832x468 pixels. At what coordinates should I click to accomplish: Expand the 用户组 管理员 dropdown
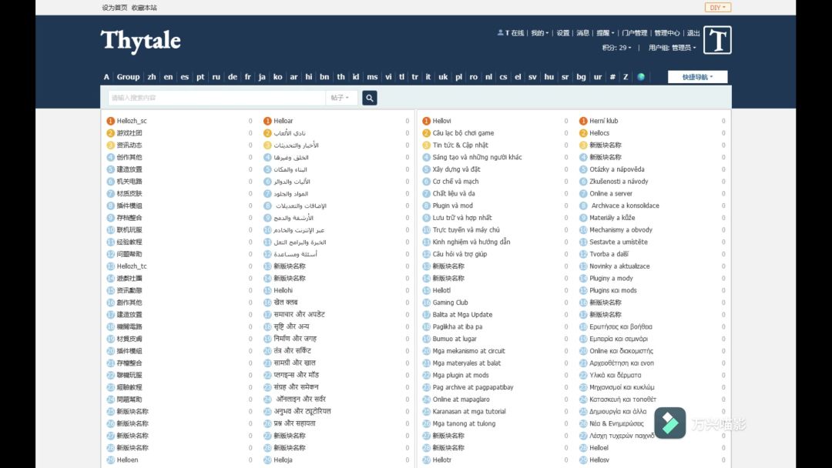(x=672, y=48)
